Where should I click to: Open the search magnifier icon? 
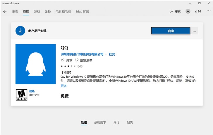(x=171, y=11)
